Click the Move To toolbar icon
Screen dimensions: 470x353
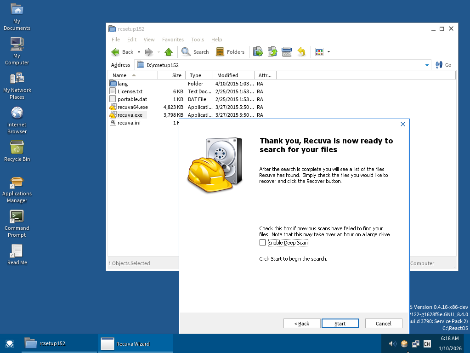pyautogui.click(x=258, y=52)
